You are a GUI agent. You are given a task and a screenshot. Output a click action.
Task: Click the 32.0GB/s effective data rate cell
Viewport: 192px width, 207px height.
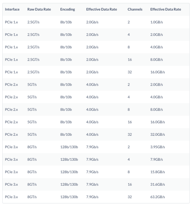pyautogui.click(x=158, y=134)
